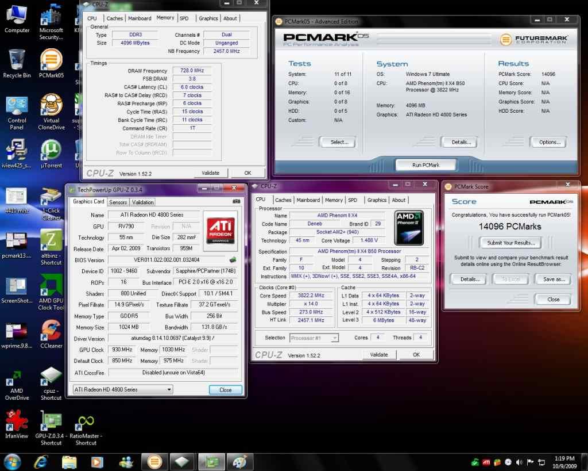Open About tab in top CPU-Z window
Image resolution: width=588 pixels, height=471 pixels.
coord(230,18)
